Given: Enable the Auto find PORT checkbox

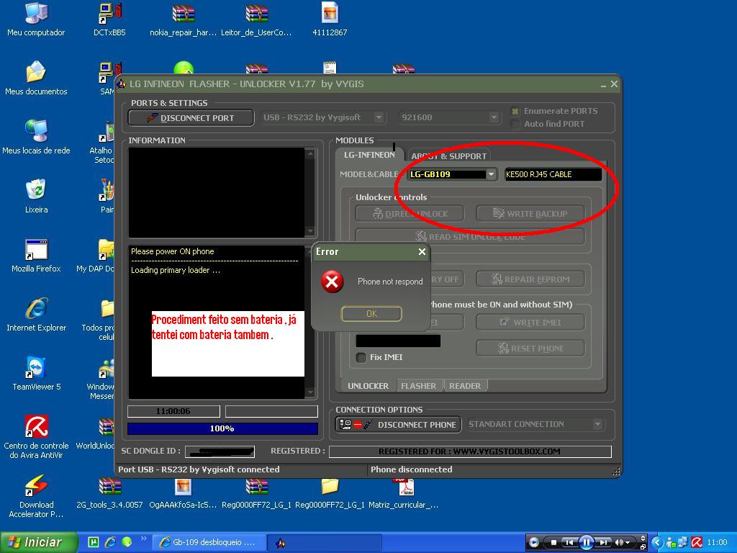Looking at the screenshot, I should [x=515, y=124].
